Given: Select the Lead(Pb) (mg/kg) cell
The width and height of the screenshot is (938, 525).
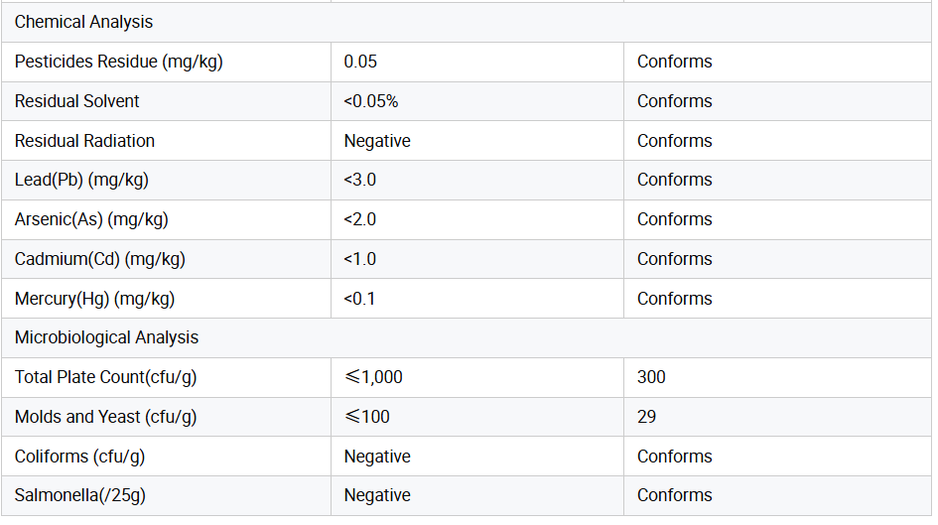Looking at the screenshot, I should (81, 180).
